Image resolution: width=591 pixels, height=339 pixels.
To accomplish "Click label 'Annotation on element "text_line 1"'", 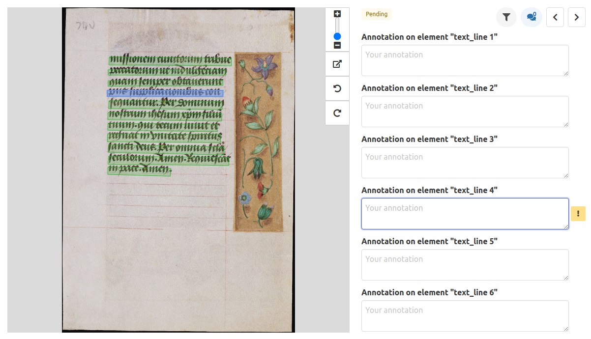I will tap(429, 37).
